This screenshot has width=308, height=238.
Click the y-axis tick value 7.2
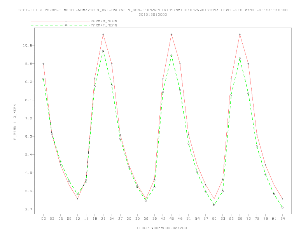pyautogui.click(x=30, y=118)
